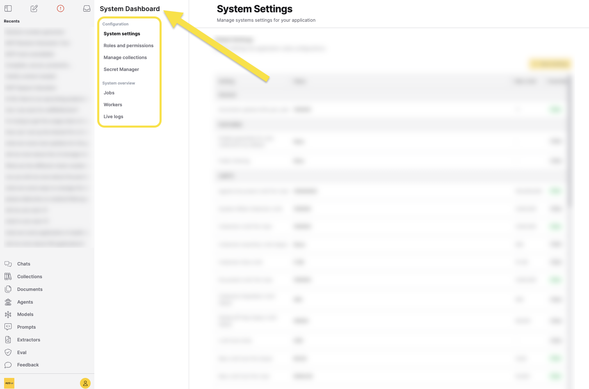Select the Agents sidebar icon
The height and width of the screenshot is (389, 589).
8,302
